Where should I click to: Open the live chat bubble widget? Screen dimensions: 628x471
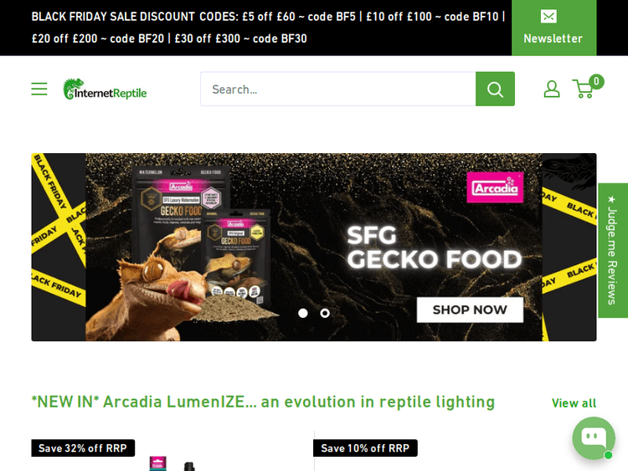(x=594, y=438)
